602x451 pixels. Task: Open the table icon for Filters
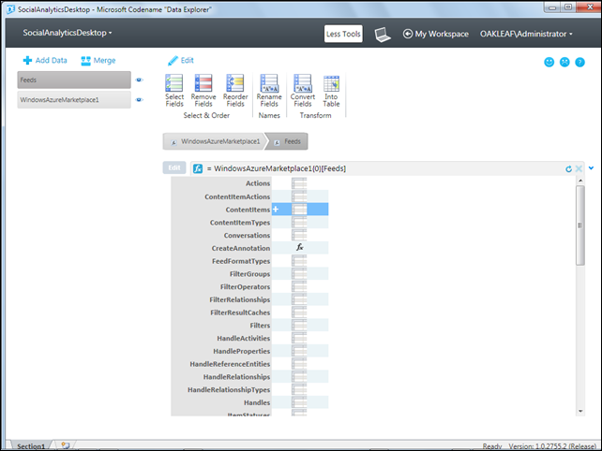[x=299, y=326]
